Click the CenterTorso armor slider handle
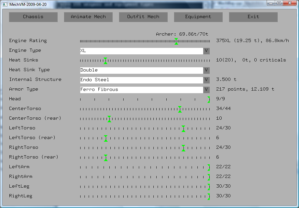299x208 pixels. [x=180, y=109]
